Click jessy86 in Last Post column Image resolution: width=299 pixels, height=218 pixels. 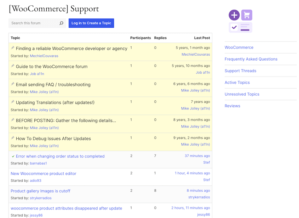point(203,214)
